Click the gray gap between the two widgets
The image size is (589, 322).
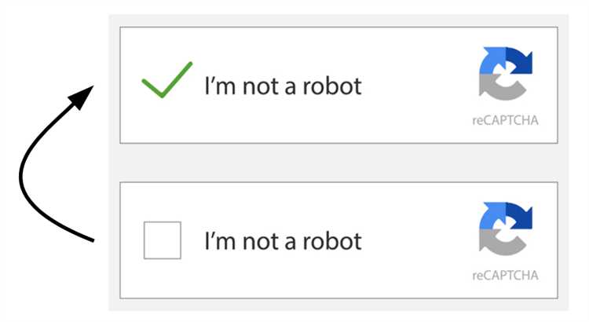click(338, 163)
